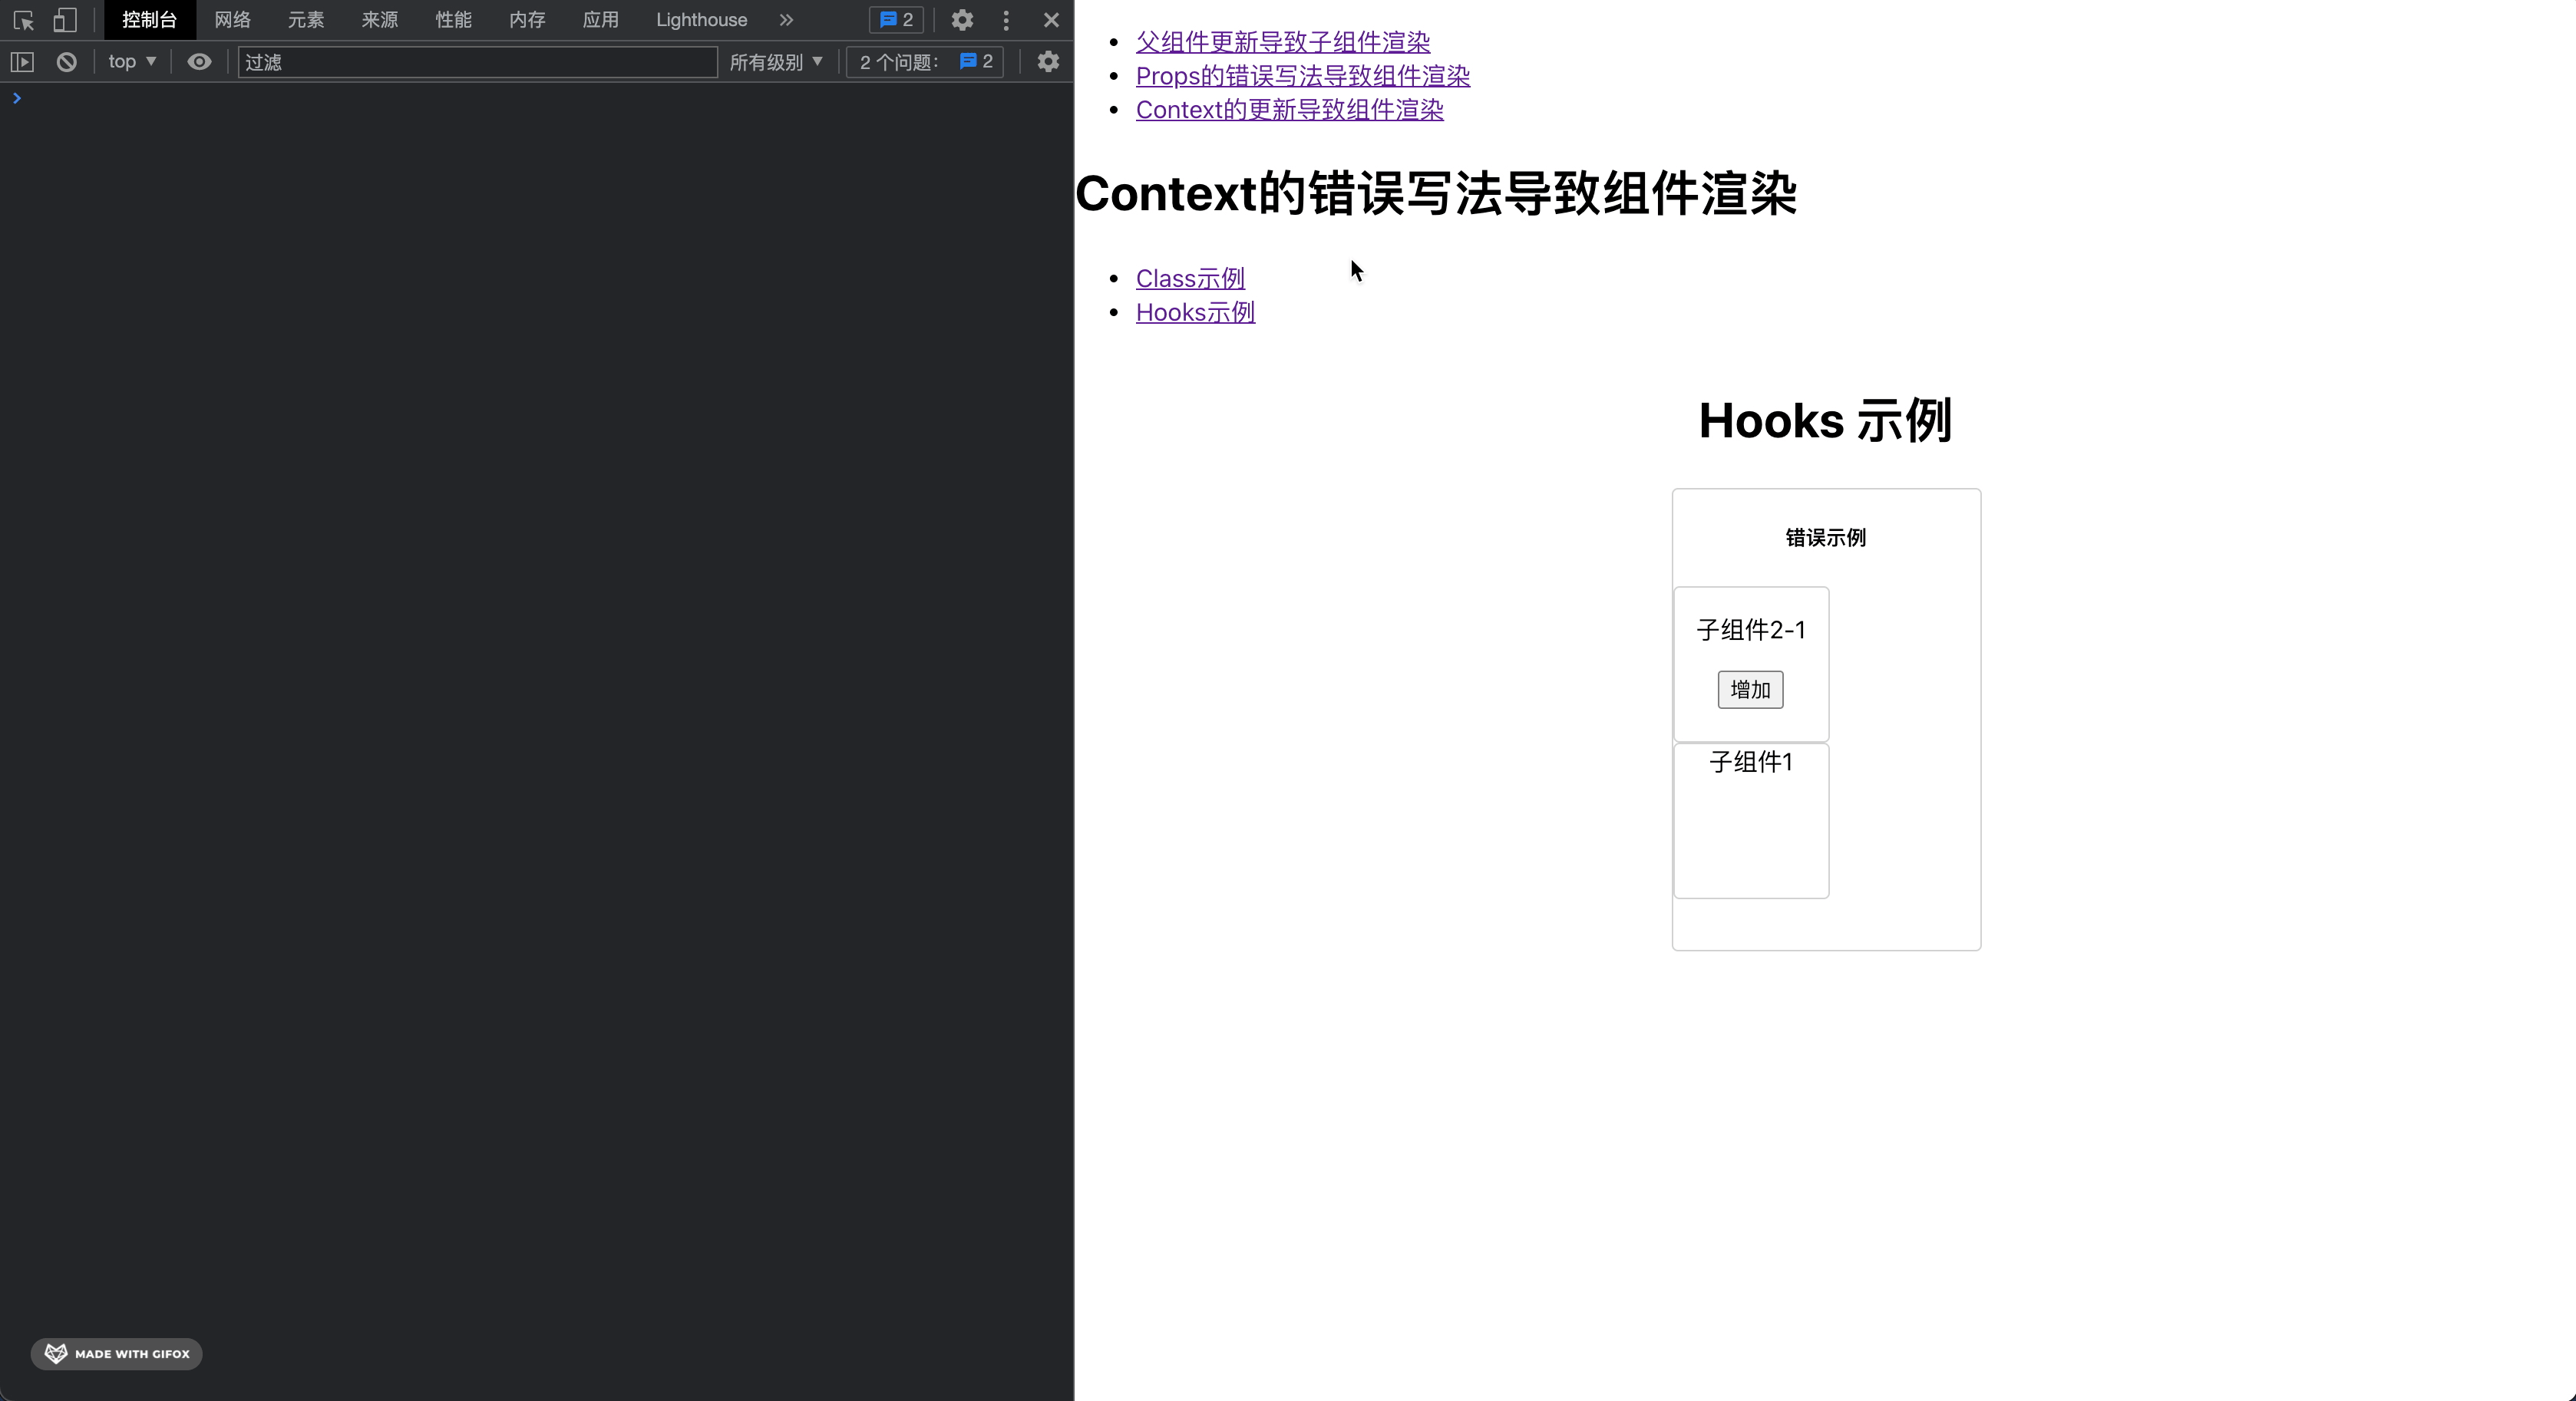Switch to the 网络 tab

(232, 20)
